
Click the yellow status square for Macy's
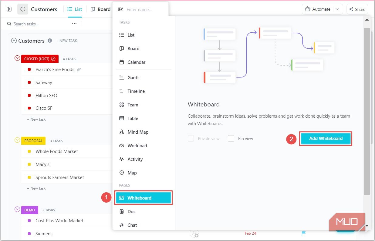29,164
